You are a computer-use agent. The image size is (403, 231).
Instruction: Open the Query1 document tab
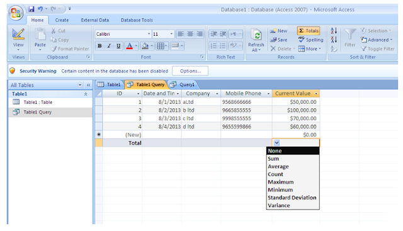click(x=183, y=84)
